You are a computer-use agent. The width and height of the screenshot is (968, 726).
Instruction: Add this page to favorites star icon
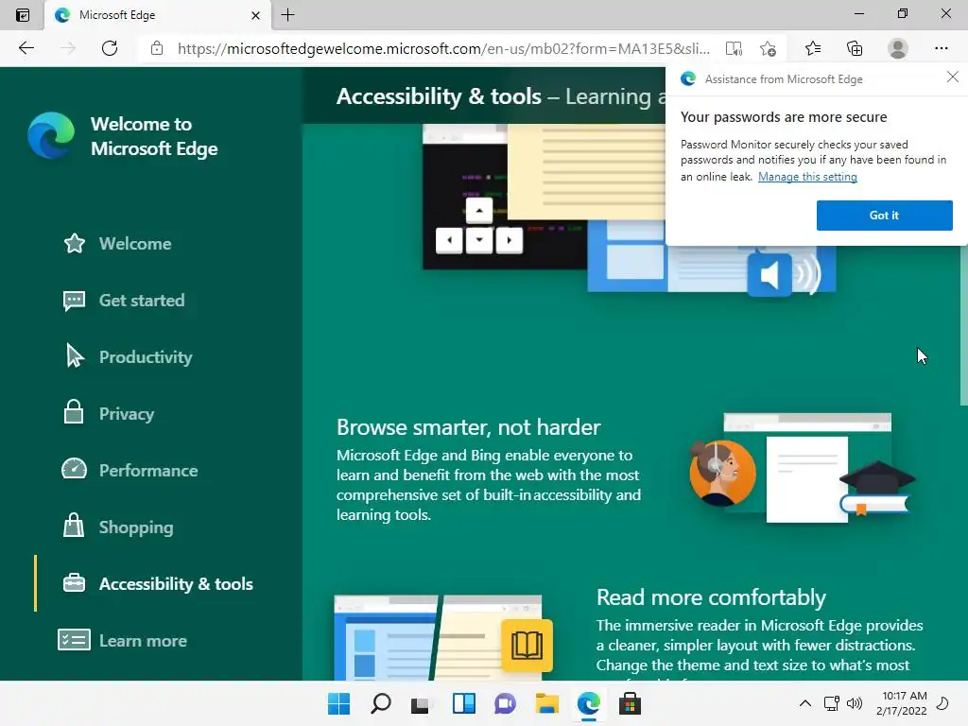(768, 48)
